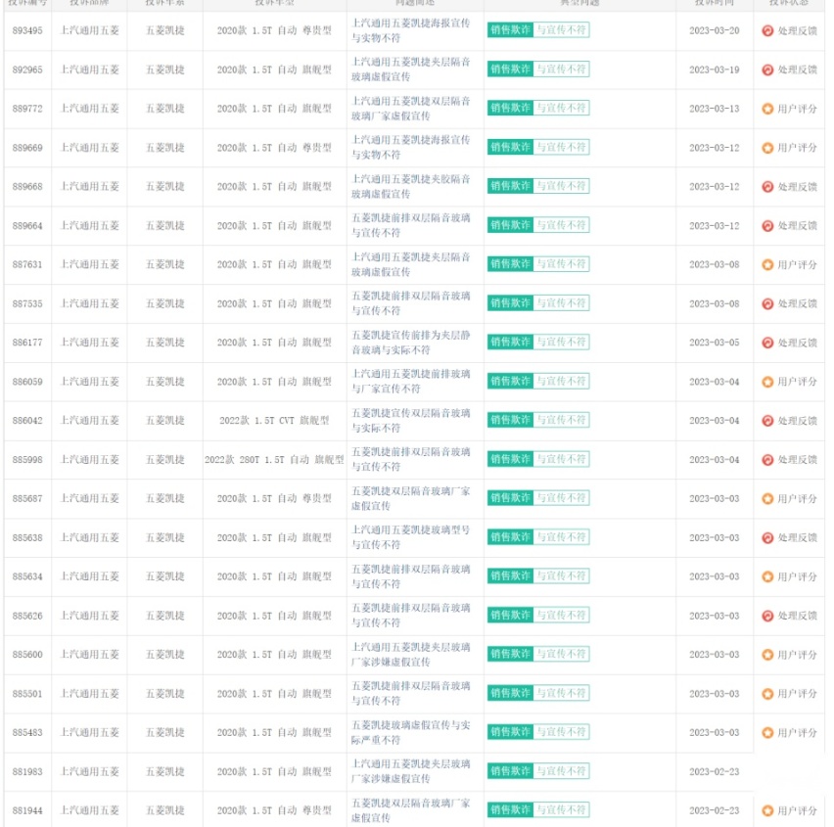Screen dimensions: 834x827
Task: Click the date 2023-03-05
Action: click(x=715, y=343)
